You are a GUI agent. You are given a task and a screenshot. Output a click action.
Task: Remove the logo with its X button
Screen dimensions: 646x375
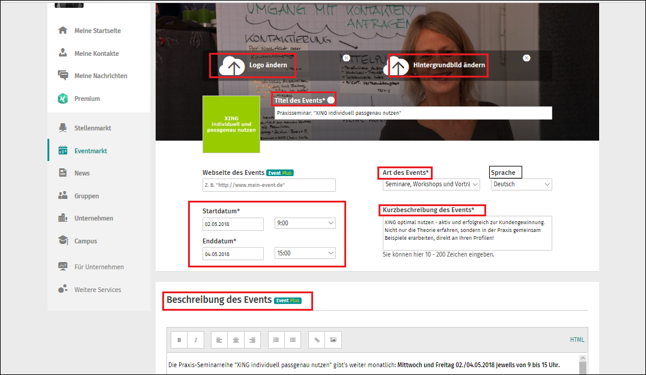pyautogui.click(x=347, y=58)
